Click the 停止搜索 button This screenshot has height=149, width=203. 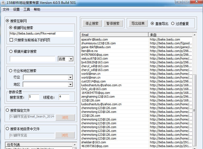[92, 23]
